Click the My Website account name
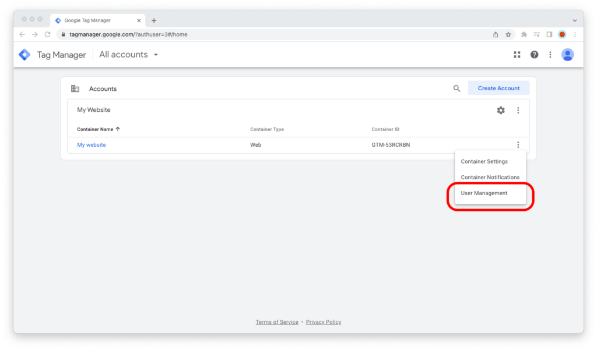597x350 pixels. click(94, 110)
